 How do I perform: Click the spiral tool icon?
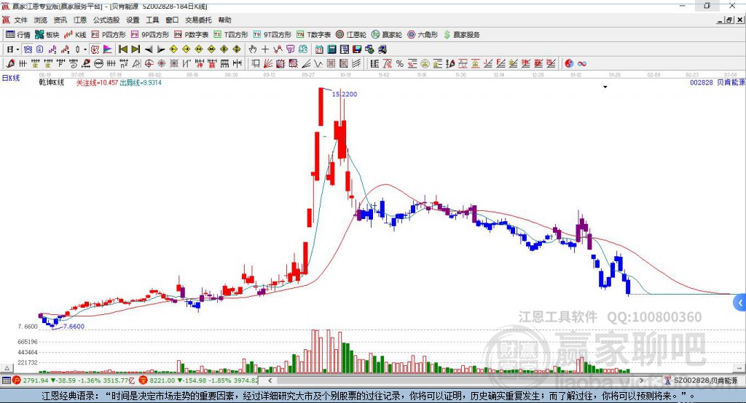(74, 63)
